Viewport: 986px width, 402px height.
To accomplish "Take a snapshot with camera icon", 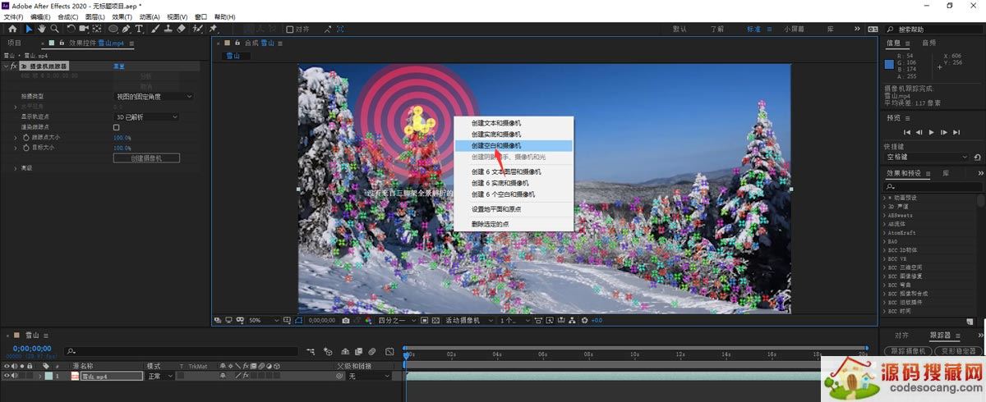I will click(346, 320).
